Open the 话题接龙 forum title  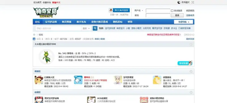(x=167, y=78)
